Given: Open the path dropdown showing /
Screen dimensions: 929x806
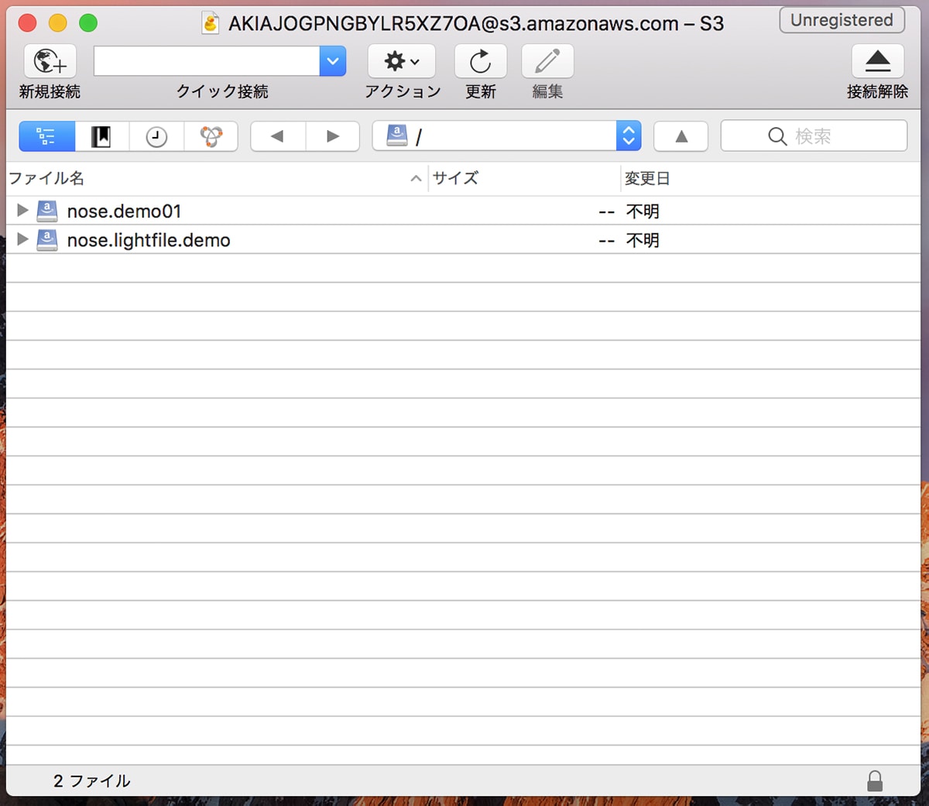Looking at the screenshot, I should pos(506,136).
